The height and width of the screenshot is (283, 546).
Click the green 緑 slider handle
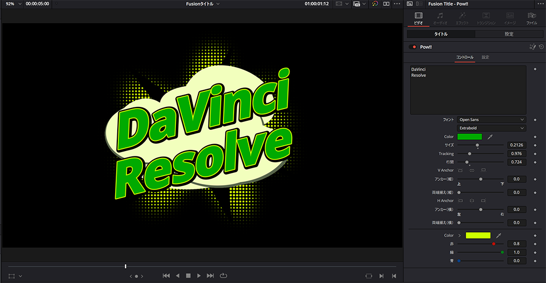[x=502, y=253]
